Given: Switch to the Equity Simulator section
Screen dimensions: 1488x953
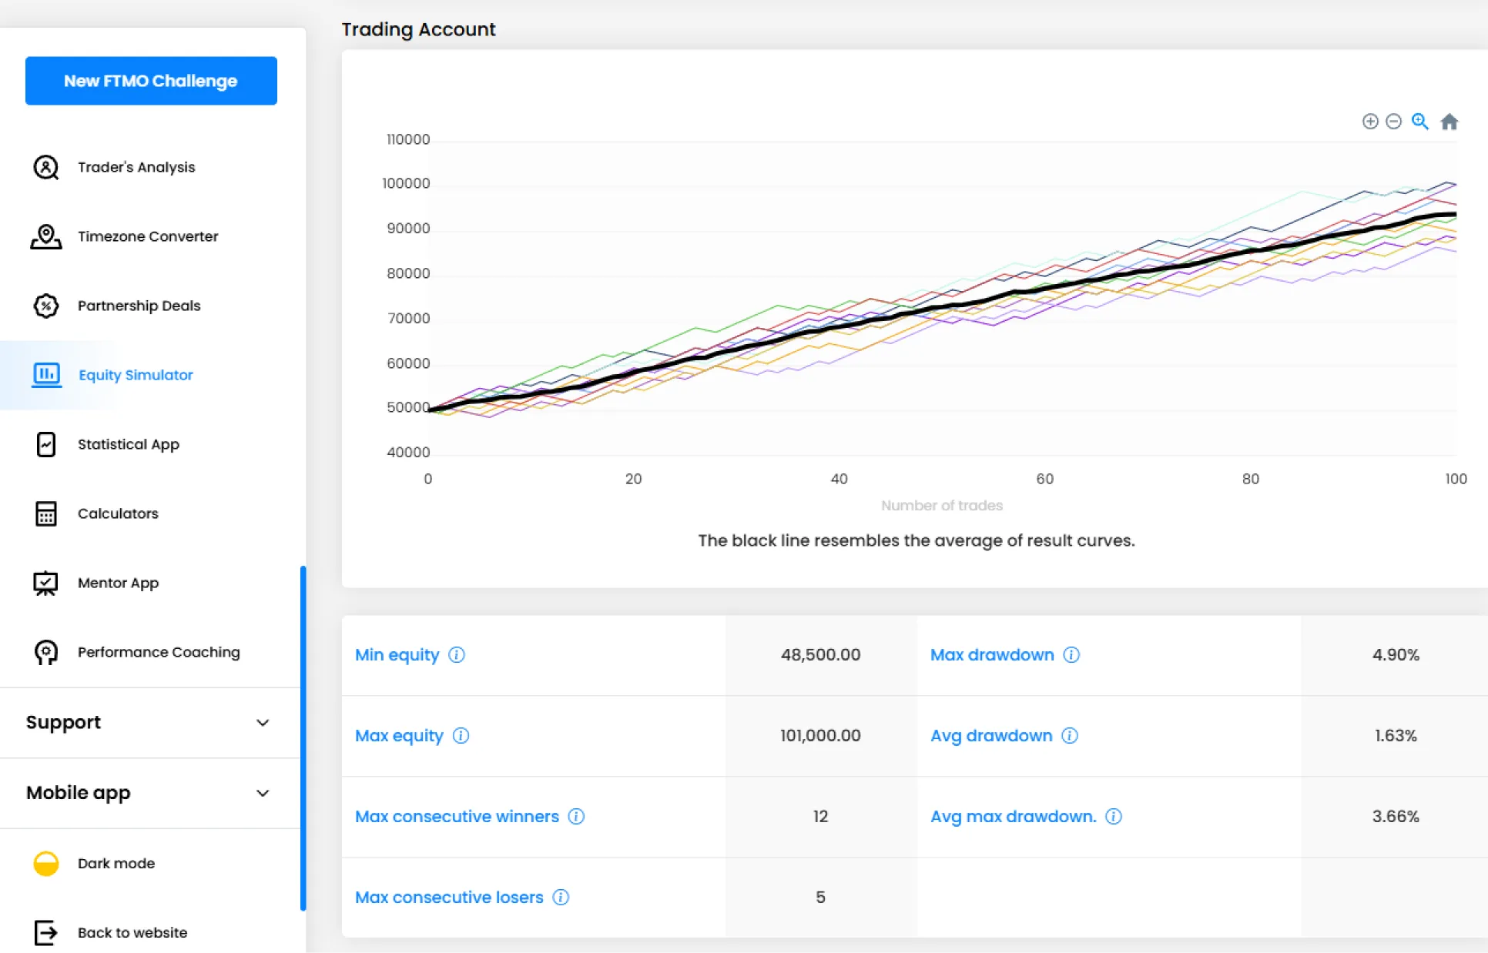Looking at the screenshot, I should click(135, 375).
